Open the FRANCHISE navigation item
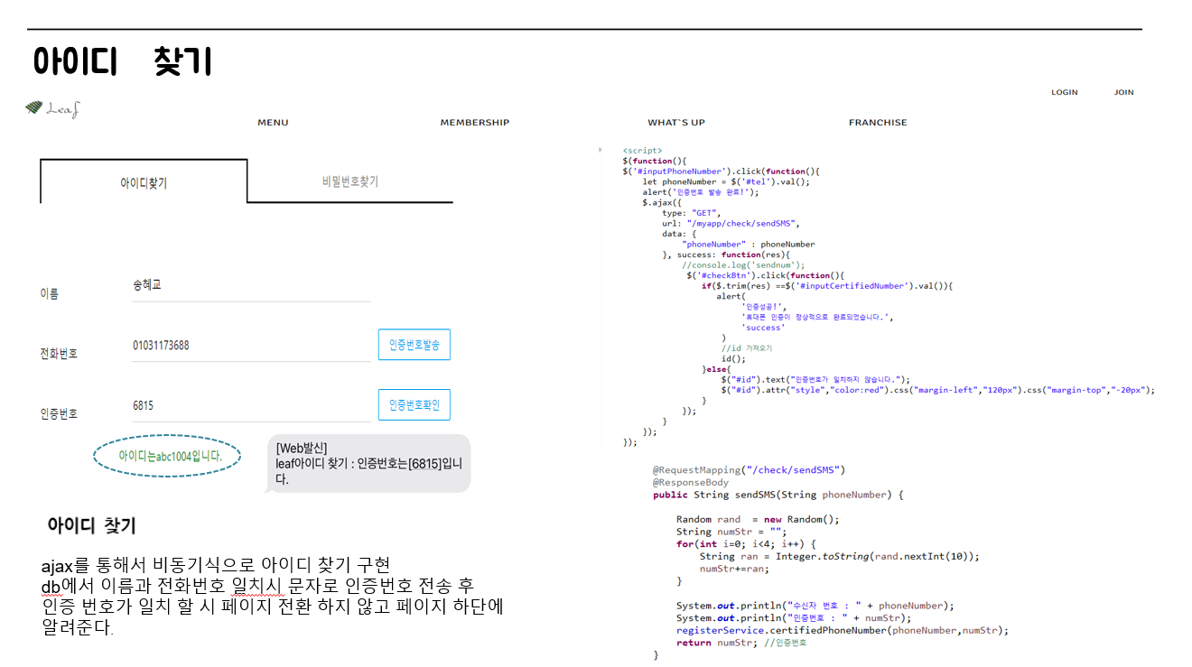 point(878,123)
